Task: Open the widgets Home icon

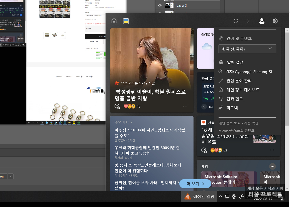Action: tap(114, 21)
